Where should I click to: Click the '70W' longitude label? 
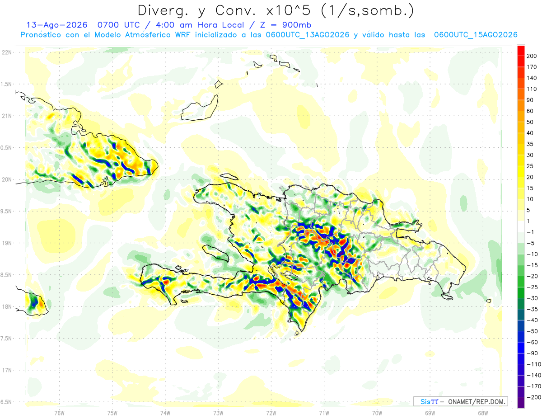[x=377, y=413]
